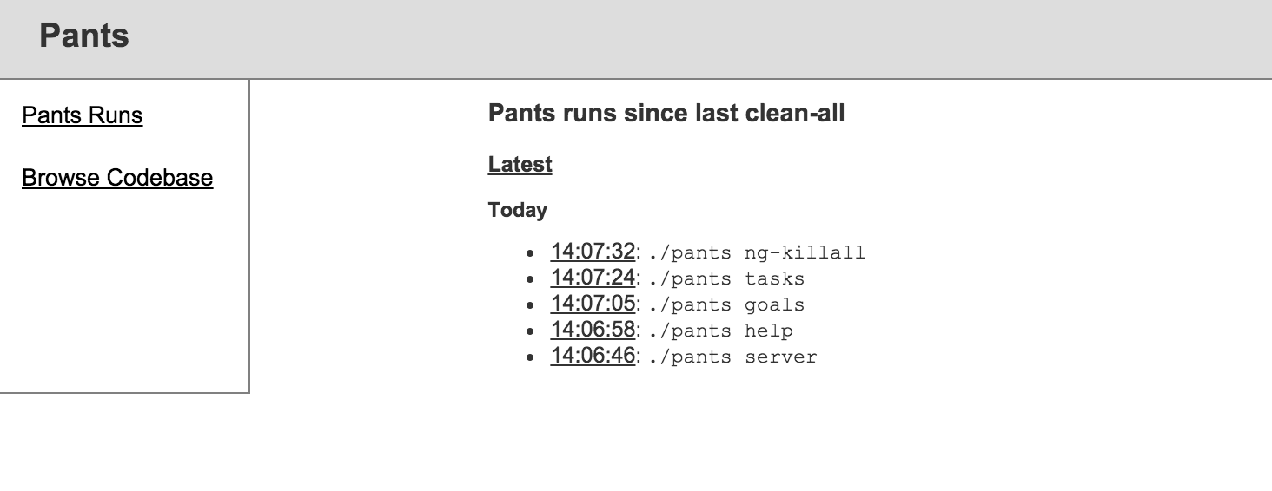Image resolution: width=1272 pixels, height=491 pixels.
Task: Open the 14:07:24 run report
Action: pyautogui.click(x=593, y=278)
